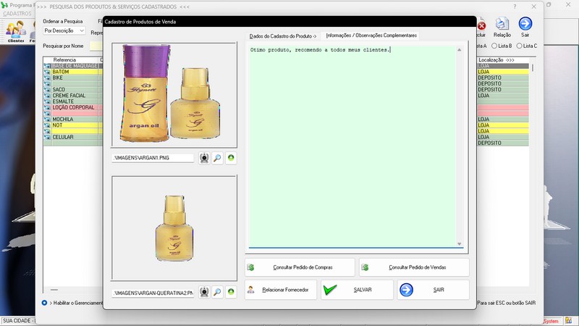Toggle the Habilitar o Gerenciamento radio option
The image size is (579, 326).
pos(44,303)
